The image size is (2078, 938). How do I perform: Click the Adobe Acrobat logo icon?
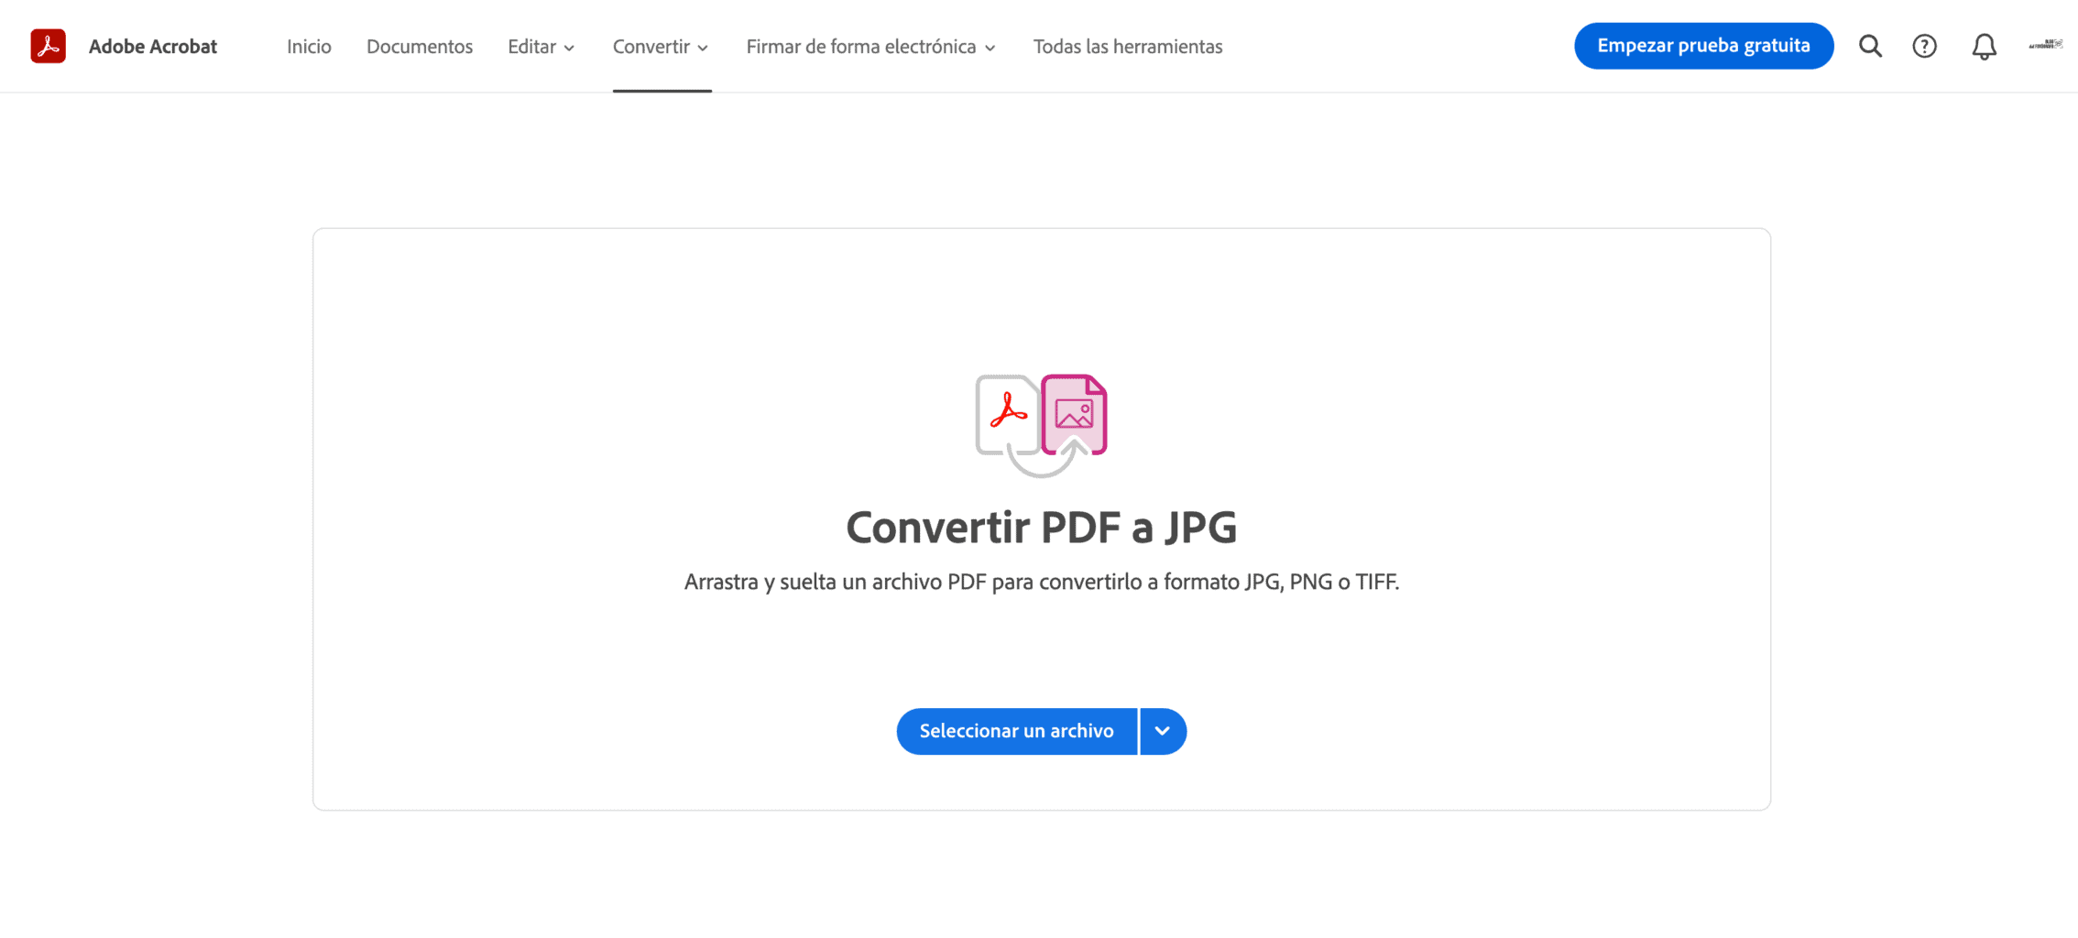[48, 46]
